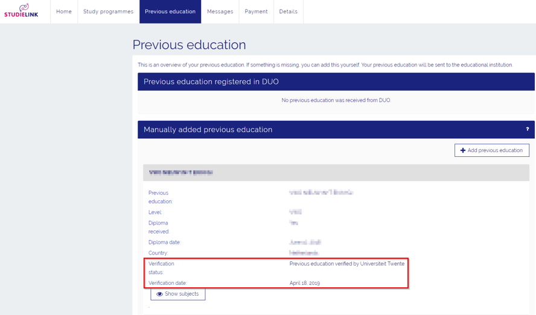Click the help question mark icon
The width and height of the screenshot is (536, 315).
(x=528, y=129)
